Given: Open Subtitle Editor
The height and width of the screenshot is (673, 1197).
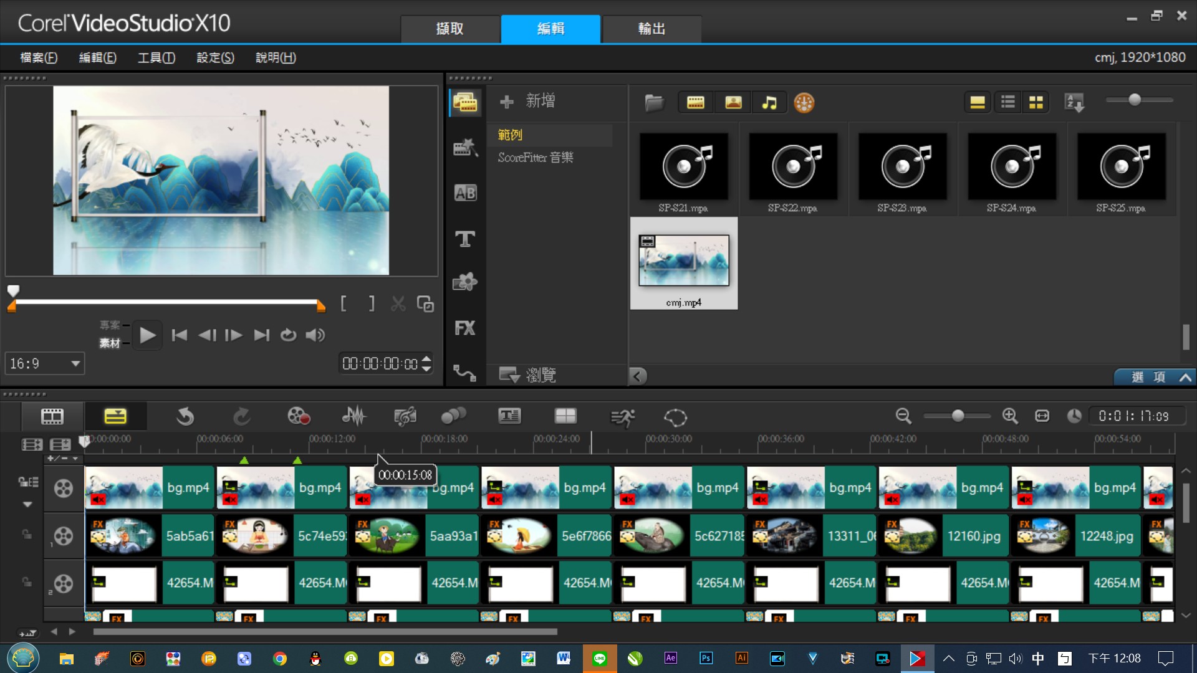Looking at the screenshot, I should coord(509,416).
